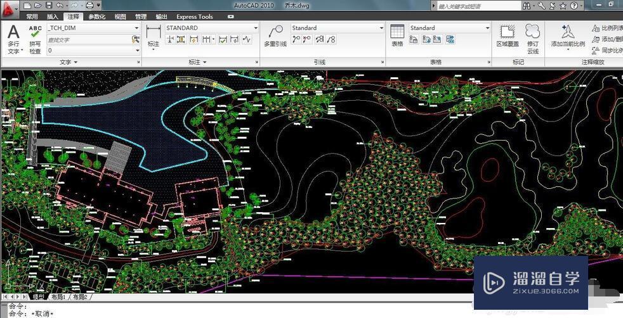
Task: Switch to the 视图 ribbon tab
Action: click(x=120, y=16)
